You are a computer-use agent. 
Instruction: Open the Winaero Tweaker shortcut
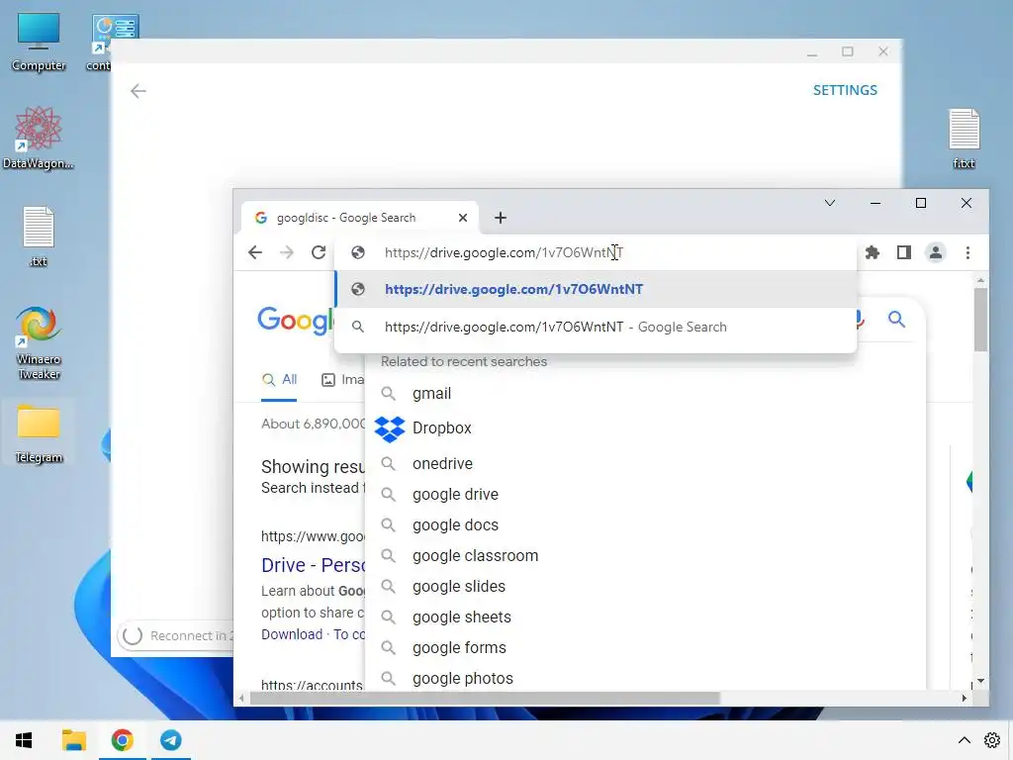[39, 342]
